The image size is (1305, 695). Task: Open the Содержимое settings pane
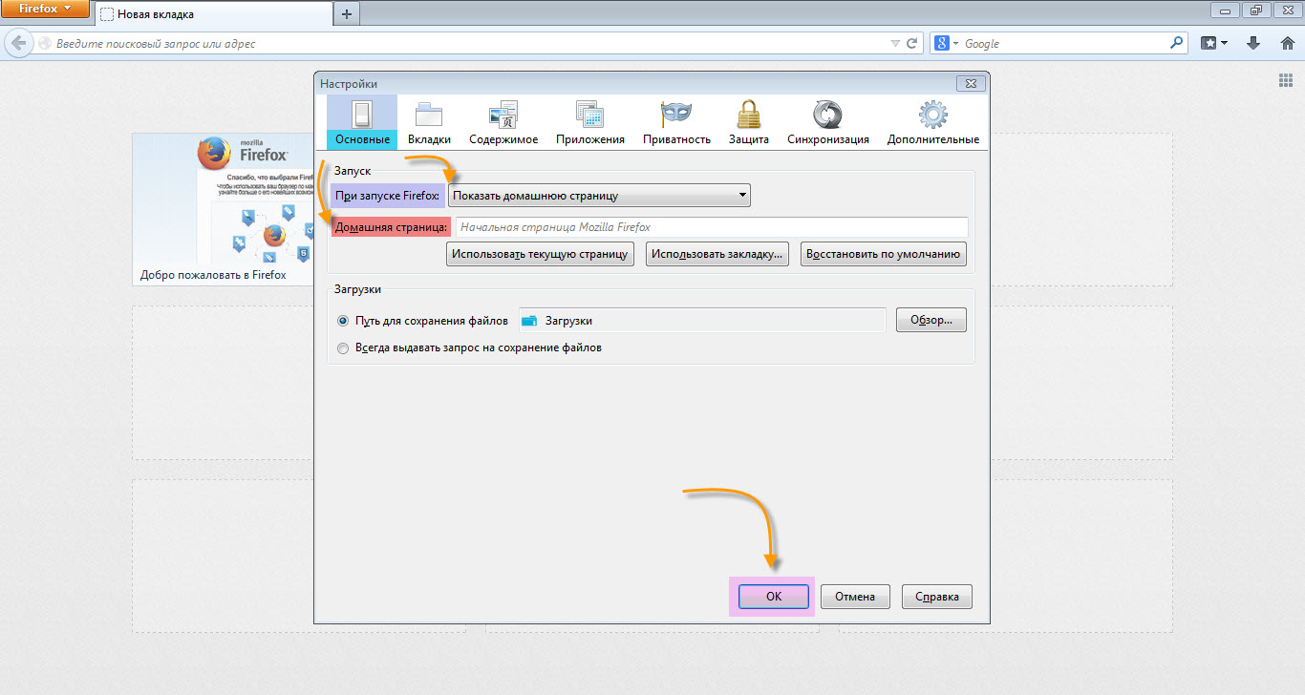503,122
